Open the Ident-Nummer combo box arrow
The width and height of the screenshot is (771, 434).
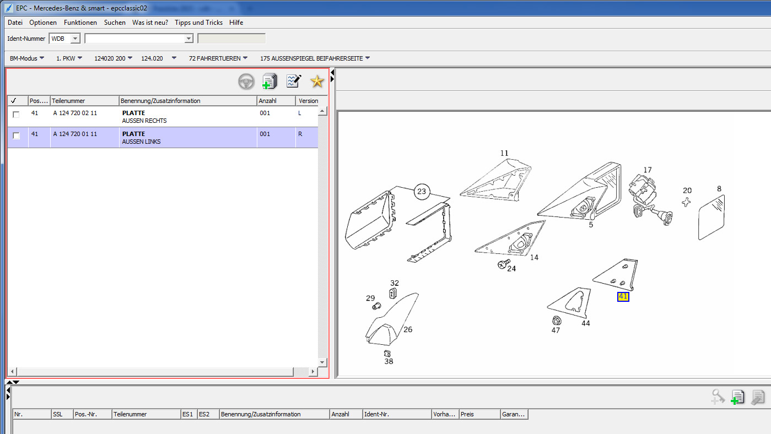[x=188, y=39]
